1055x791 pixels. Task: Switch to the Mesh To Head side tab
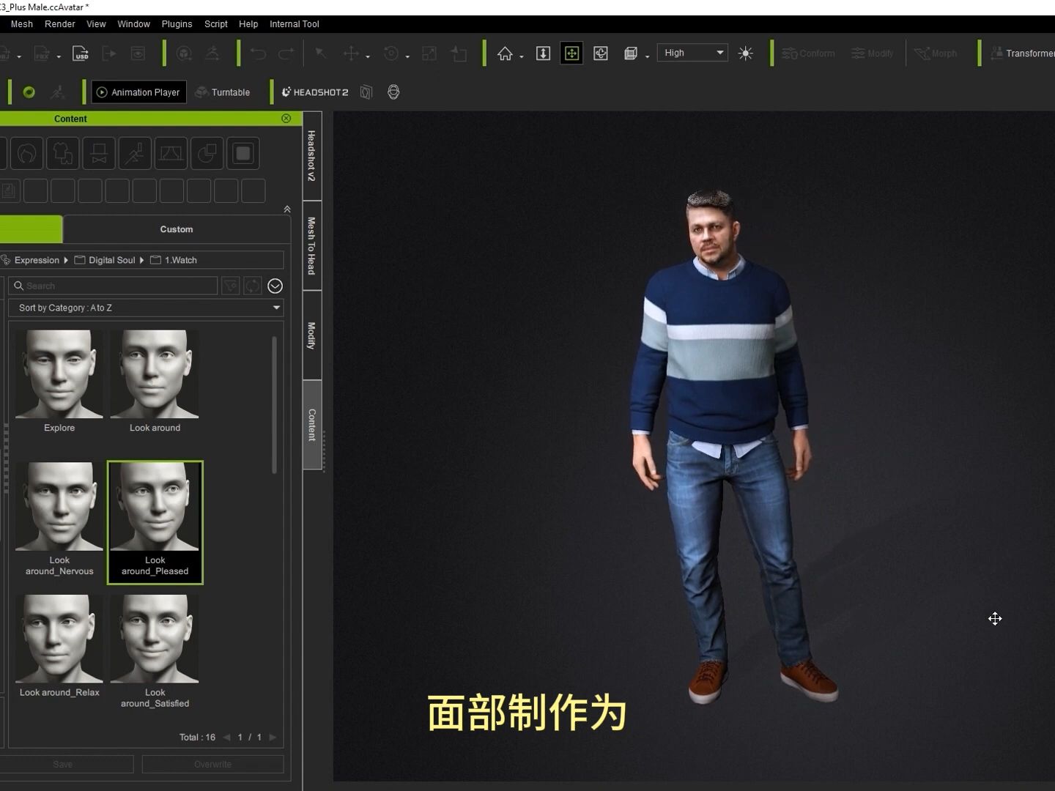pos(312,246)
